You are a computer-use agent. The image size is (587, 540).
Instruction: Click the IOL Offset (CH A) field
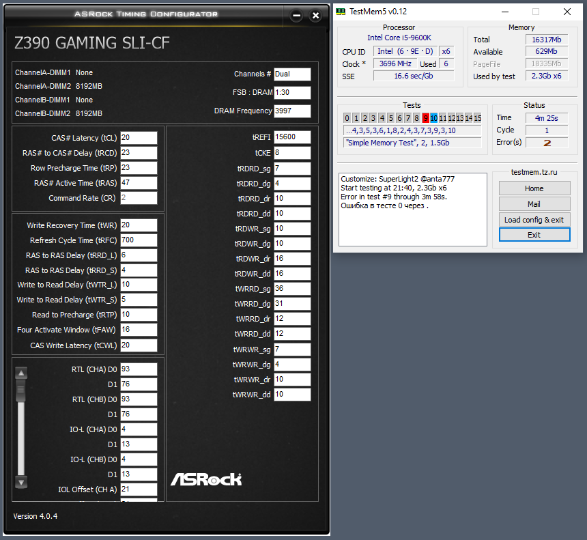(139, 489)
